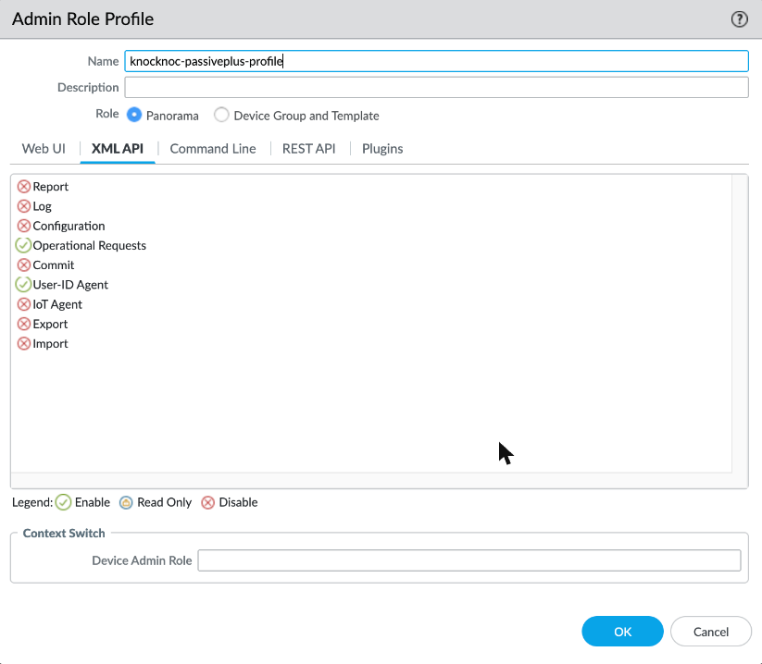Toggle the Configuration permission icon
This screenshot has width=762, height=664.
[x=23, y=226]
